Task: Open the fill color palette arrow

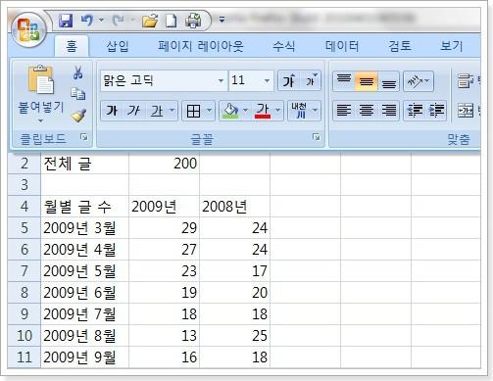Action: point(245,111)
